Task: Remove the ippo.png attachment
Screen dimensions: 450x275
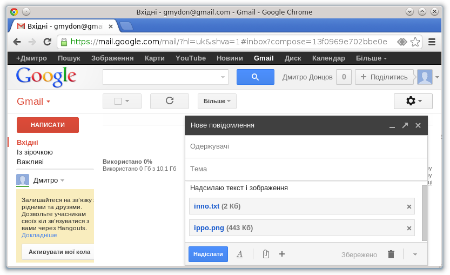Action: (409, 228)
